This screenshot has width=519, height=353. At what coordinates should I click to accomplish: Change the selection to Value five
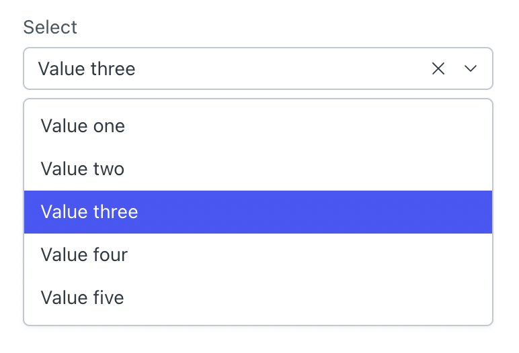pos(258,297)
